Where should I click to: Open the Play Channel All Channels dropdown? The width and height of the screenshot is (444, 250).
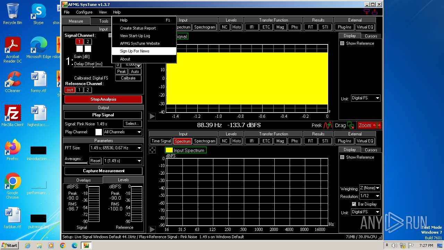click(x=122, y=132)
